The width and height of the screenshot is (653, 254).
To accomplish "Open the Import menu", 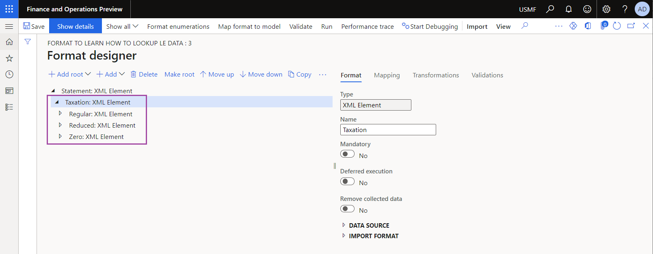I will pyautogui.click(x=477, y=26).
